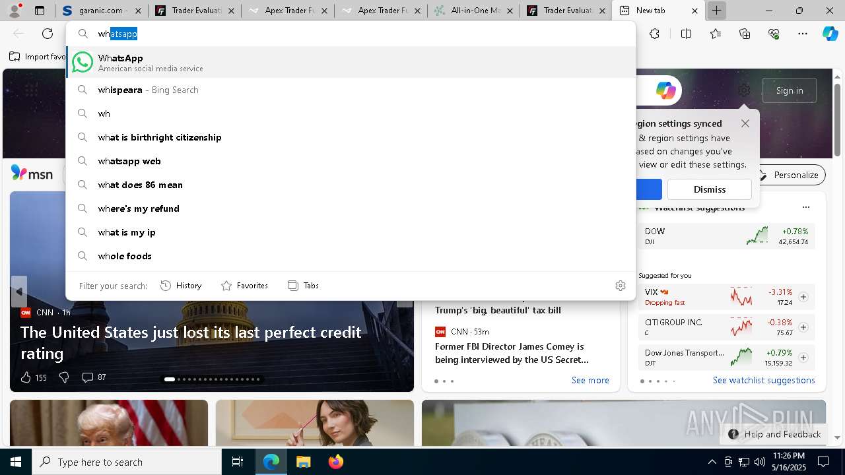
Task: Switch to first Trader Evaluation tab
Action: (195, 11)
